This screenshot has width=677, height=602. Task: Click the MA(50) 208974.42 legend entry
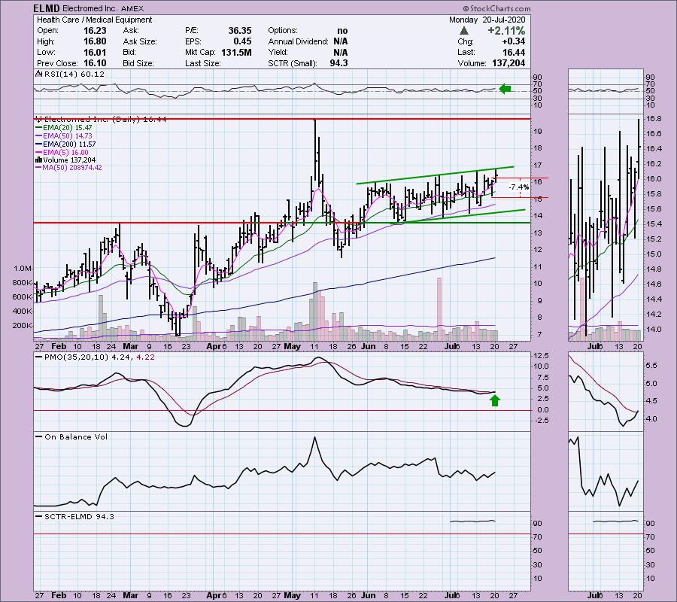pos(71,168)
